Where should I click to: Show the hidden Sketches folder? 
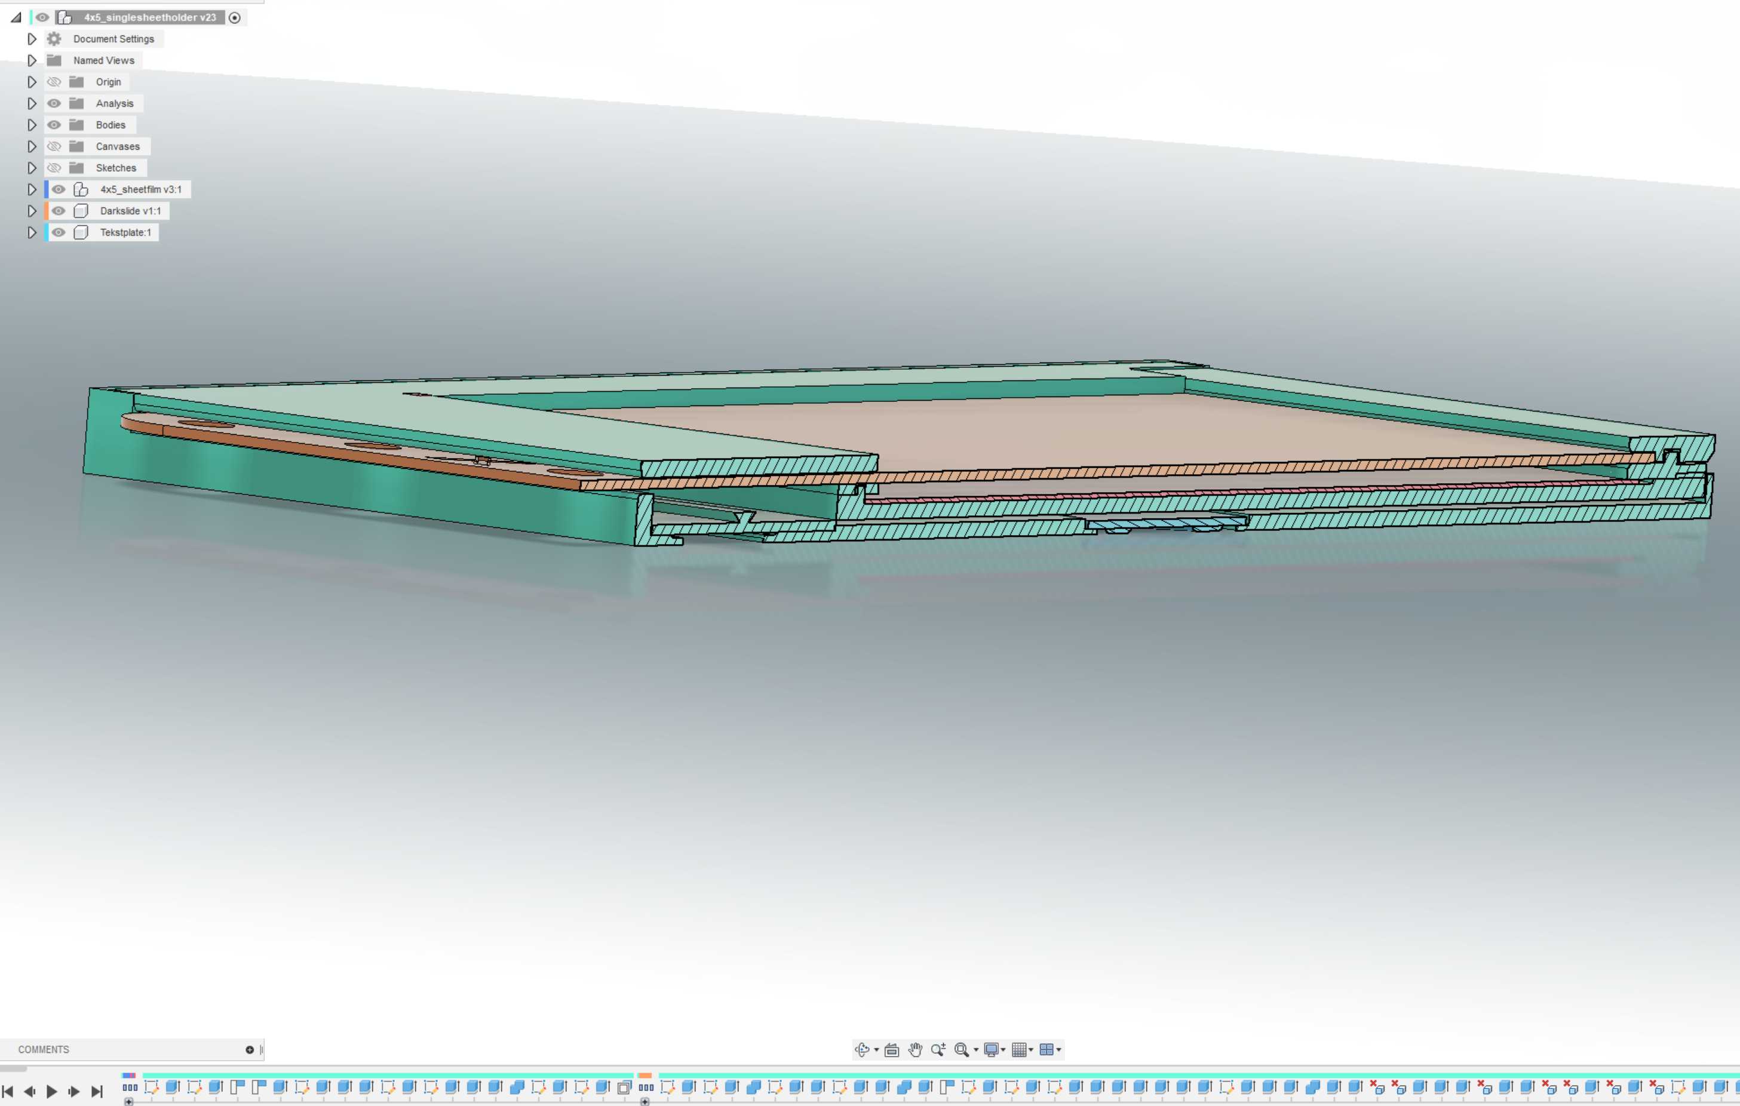[54, 168]
